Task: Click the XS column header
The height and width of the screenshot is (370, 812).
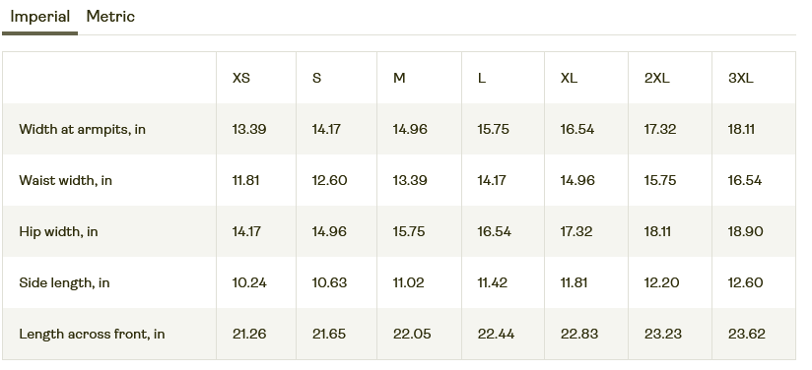Action: click(x=241, y=78)
